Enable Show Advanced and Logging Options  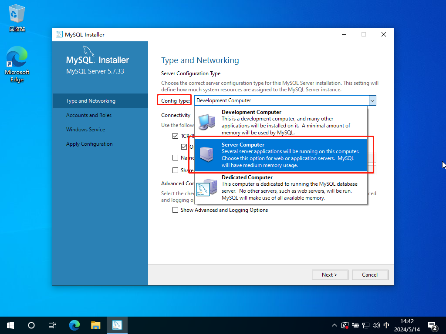(176, 210)
